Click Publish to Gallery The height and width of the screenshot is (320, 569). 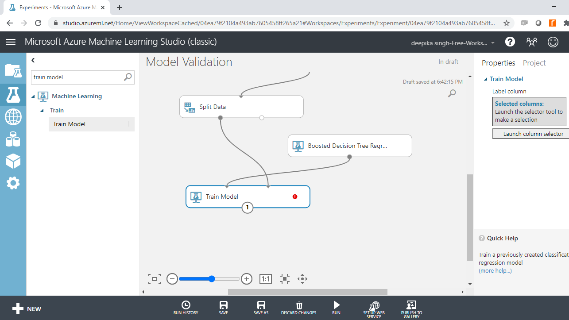412,309
